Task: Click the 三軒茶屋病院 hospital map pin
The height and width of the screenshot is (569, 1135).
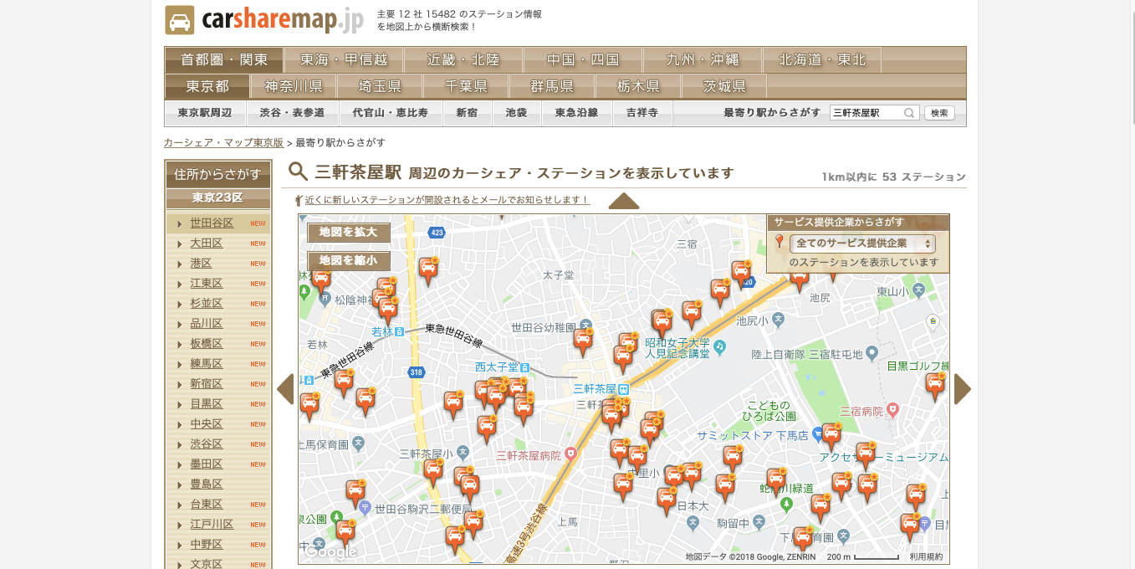Action: (x=571, y=454)
